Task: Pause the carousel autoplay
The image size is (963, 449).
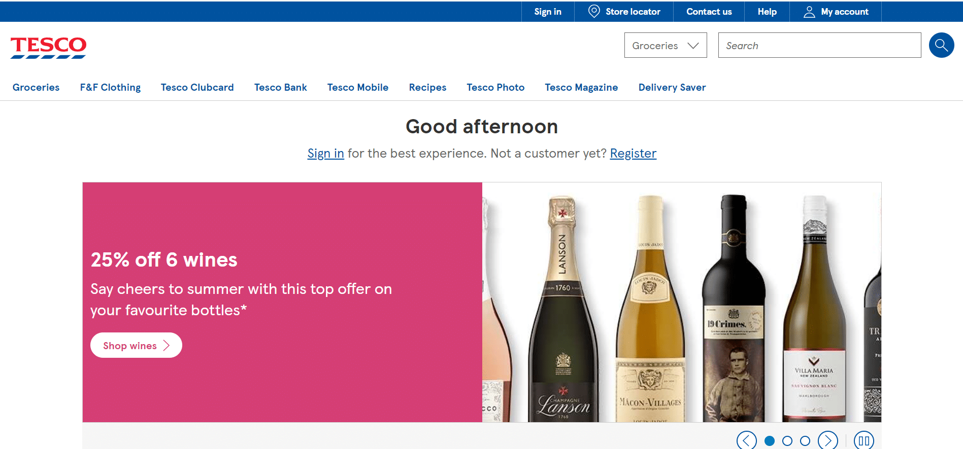Action: pos(864,440)
